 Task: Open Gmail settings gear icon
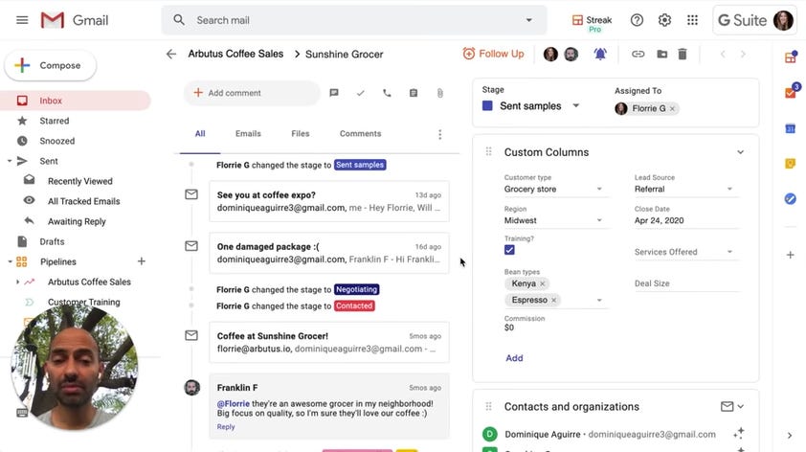(x=664, y=20)
